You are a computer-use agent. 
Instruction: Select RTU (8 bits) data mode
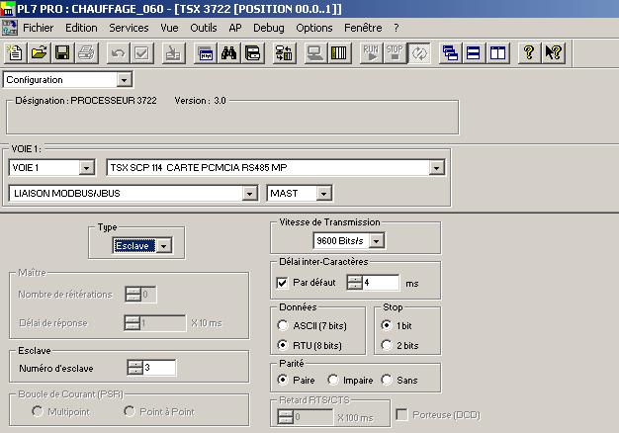pyautogui.click(x=283, y=345)
